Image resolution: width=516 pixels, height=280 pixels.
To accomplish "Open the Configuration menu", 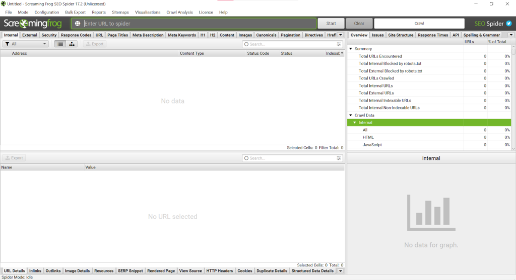I will click(x=47, y=12).
